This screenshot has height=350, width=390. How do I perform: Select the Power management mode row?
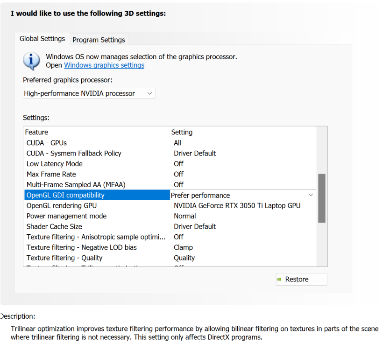[x=66, y=216]
